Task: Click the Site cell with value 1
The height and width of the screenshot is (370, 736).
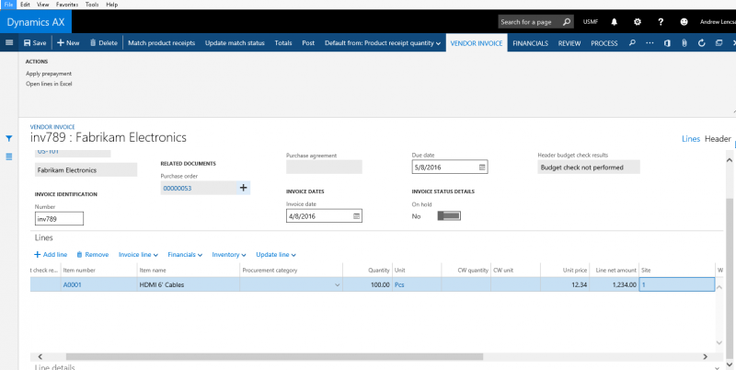Action: coord(677,284)
